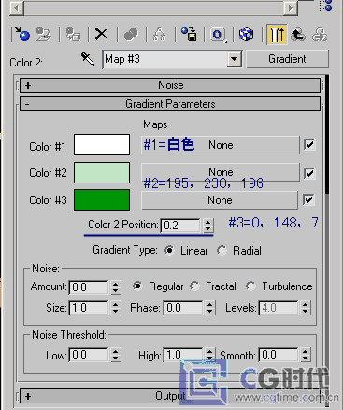Screen dimensions: 343x410
Task: Click Threshold High field
Action: coord(183,355)
